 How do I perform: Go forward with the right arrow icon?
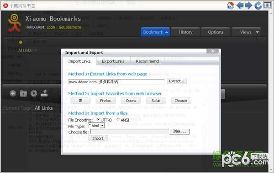point(248,5)
